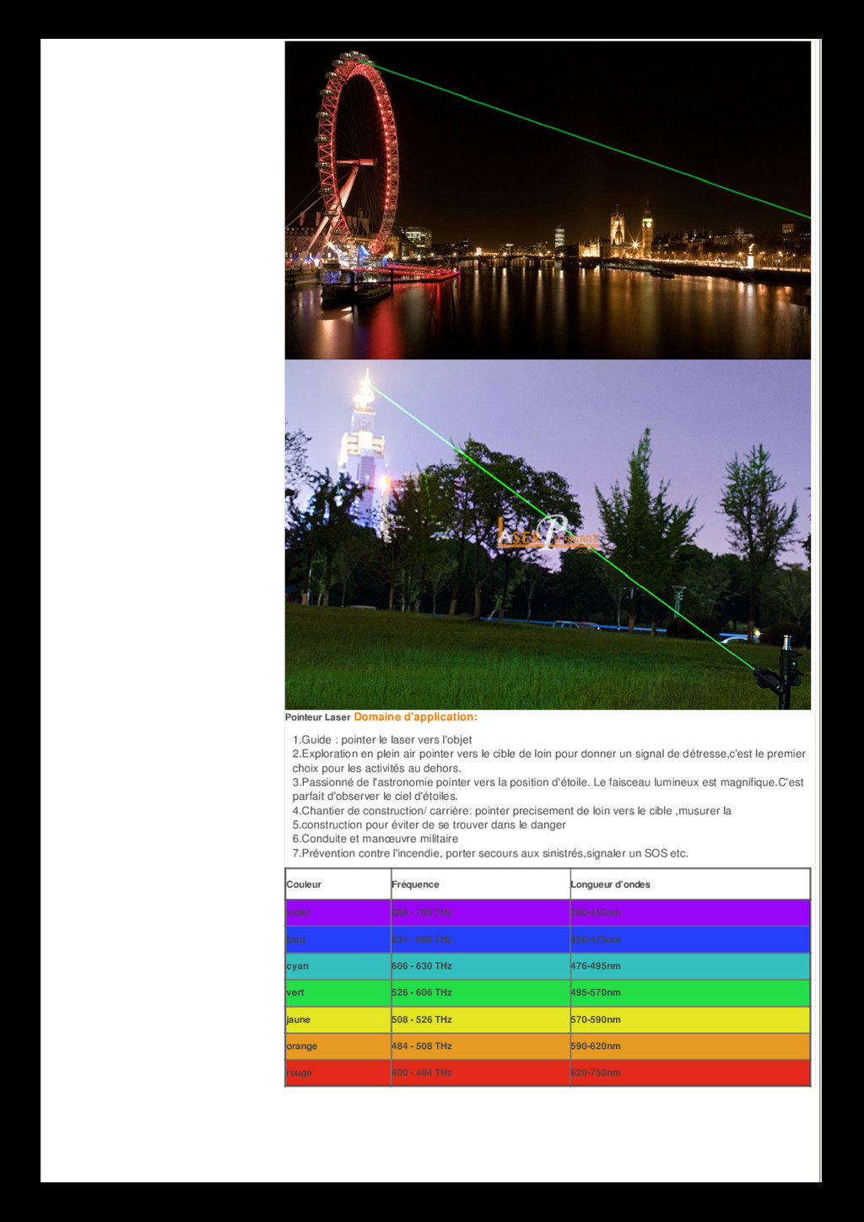Image resolution: width=864 pixels, height=1222 pixels.
Task: Click the '526 - 606 THz' cell
Action: click(x=480, y=992)
